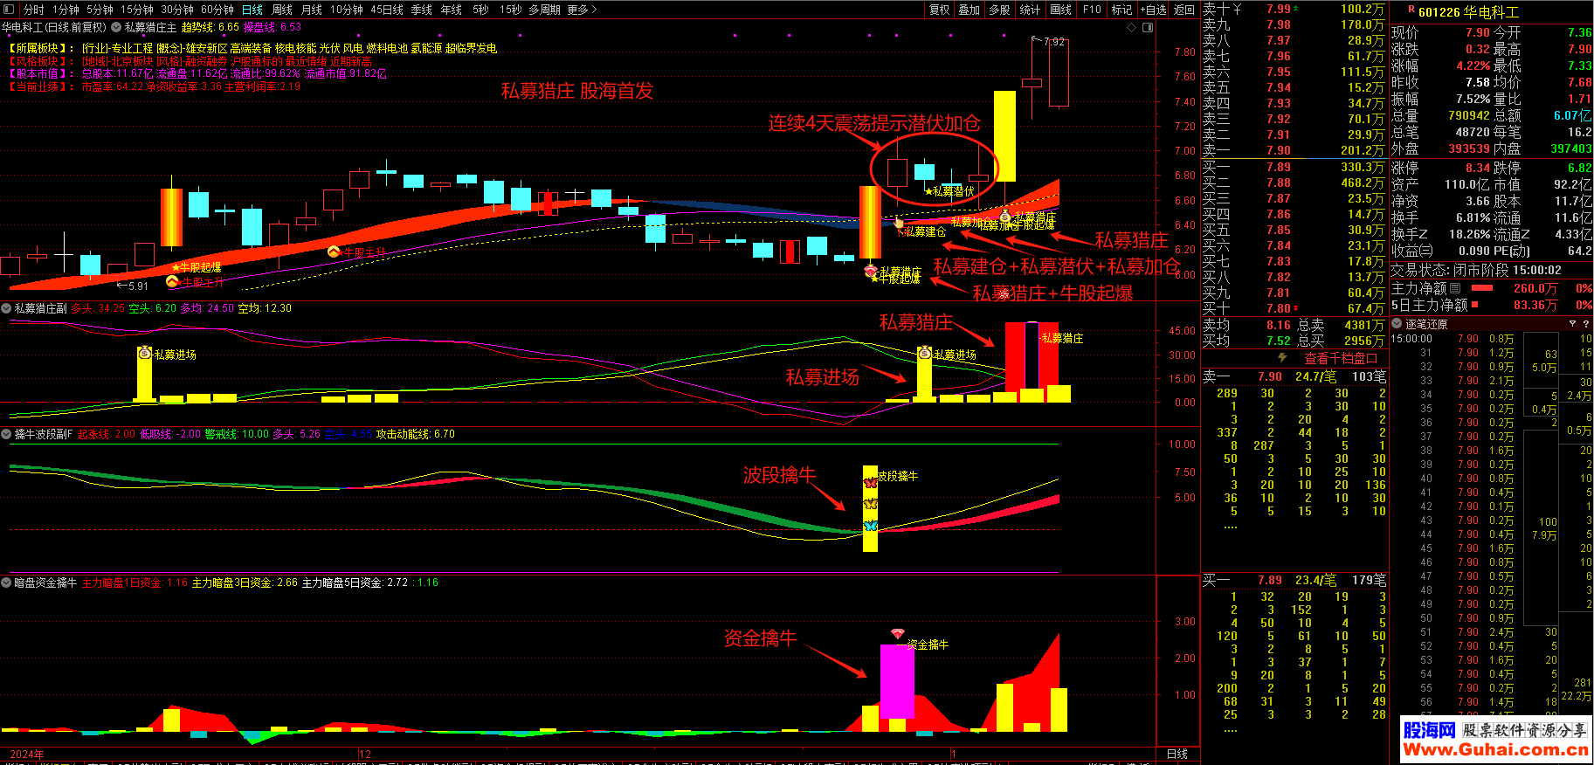
Task: Toggle 复权 price adjustment in top toolbar
Action: pos(939,10)
